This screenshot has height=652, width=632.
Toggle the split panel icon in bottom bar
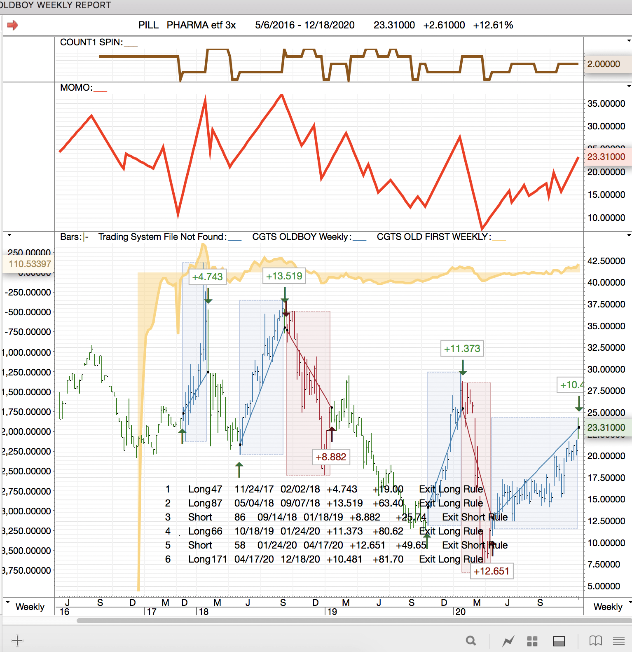pos(559,641)
